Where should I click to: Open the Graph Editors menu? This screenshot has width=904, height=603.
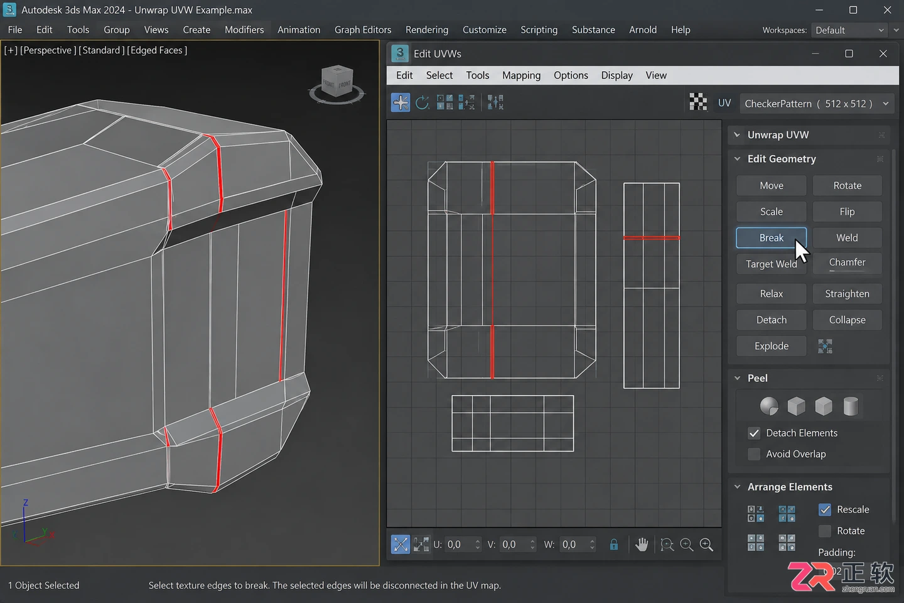(x=363, y=30)
